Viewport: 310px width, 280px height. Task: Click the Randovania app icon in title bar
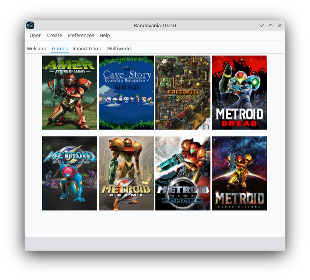pos(30,25)
